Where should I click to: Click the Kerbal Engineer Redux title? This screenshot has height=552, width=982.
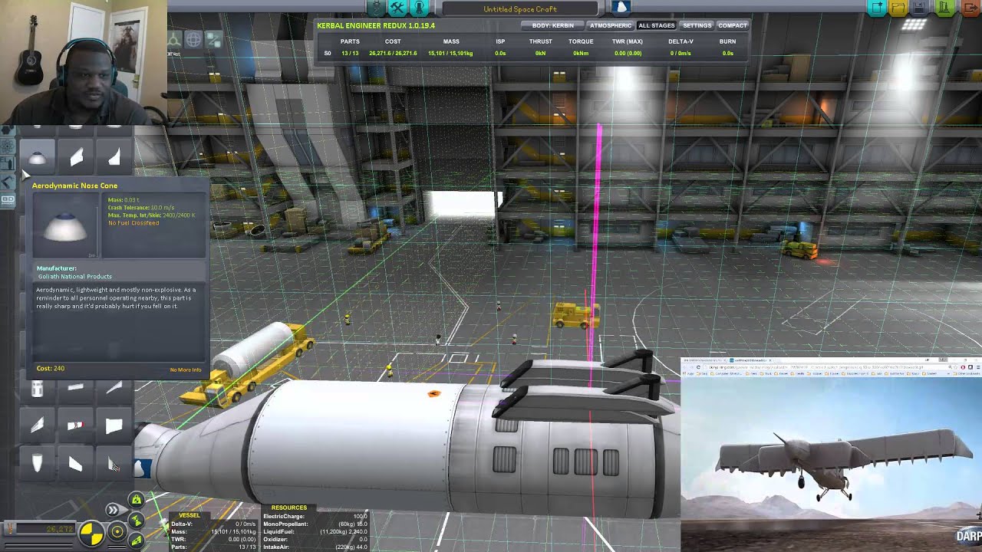(376, 25)
